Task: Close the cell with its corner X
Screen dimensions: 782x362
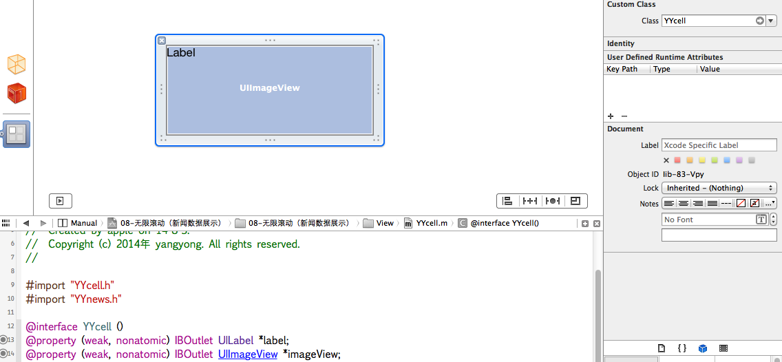Action: [x=162, y=41]
